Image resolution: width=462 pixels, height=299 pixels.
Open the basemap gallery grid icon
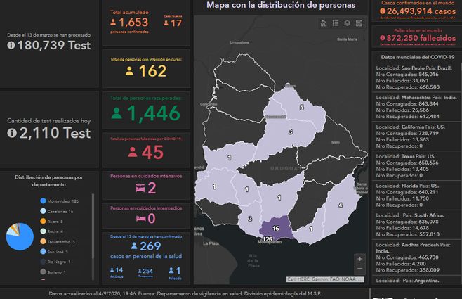(x=359, y=23)
